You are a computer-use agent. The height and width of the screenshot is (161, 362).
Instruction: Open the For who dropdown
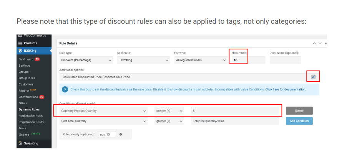200,60
